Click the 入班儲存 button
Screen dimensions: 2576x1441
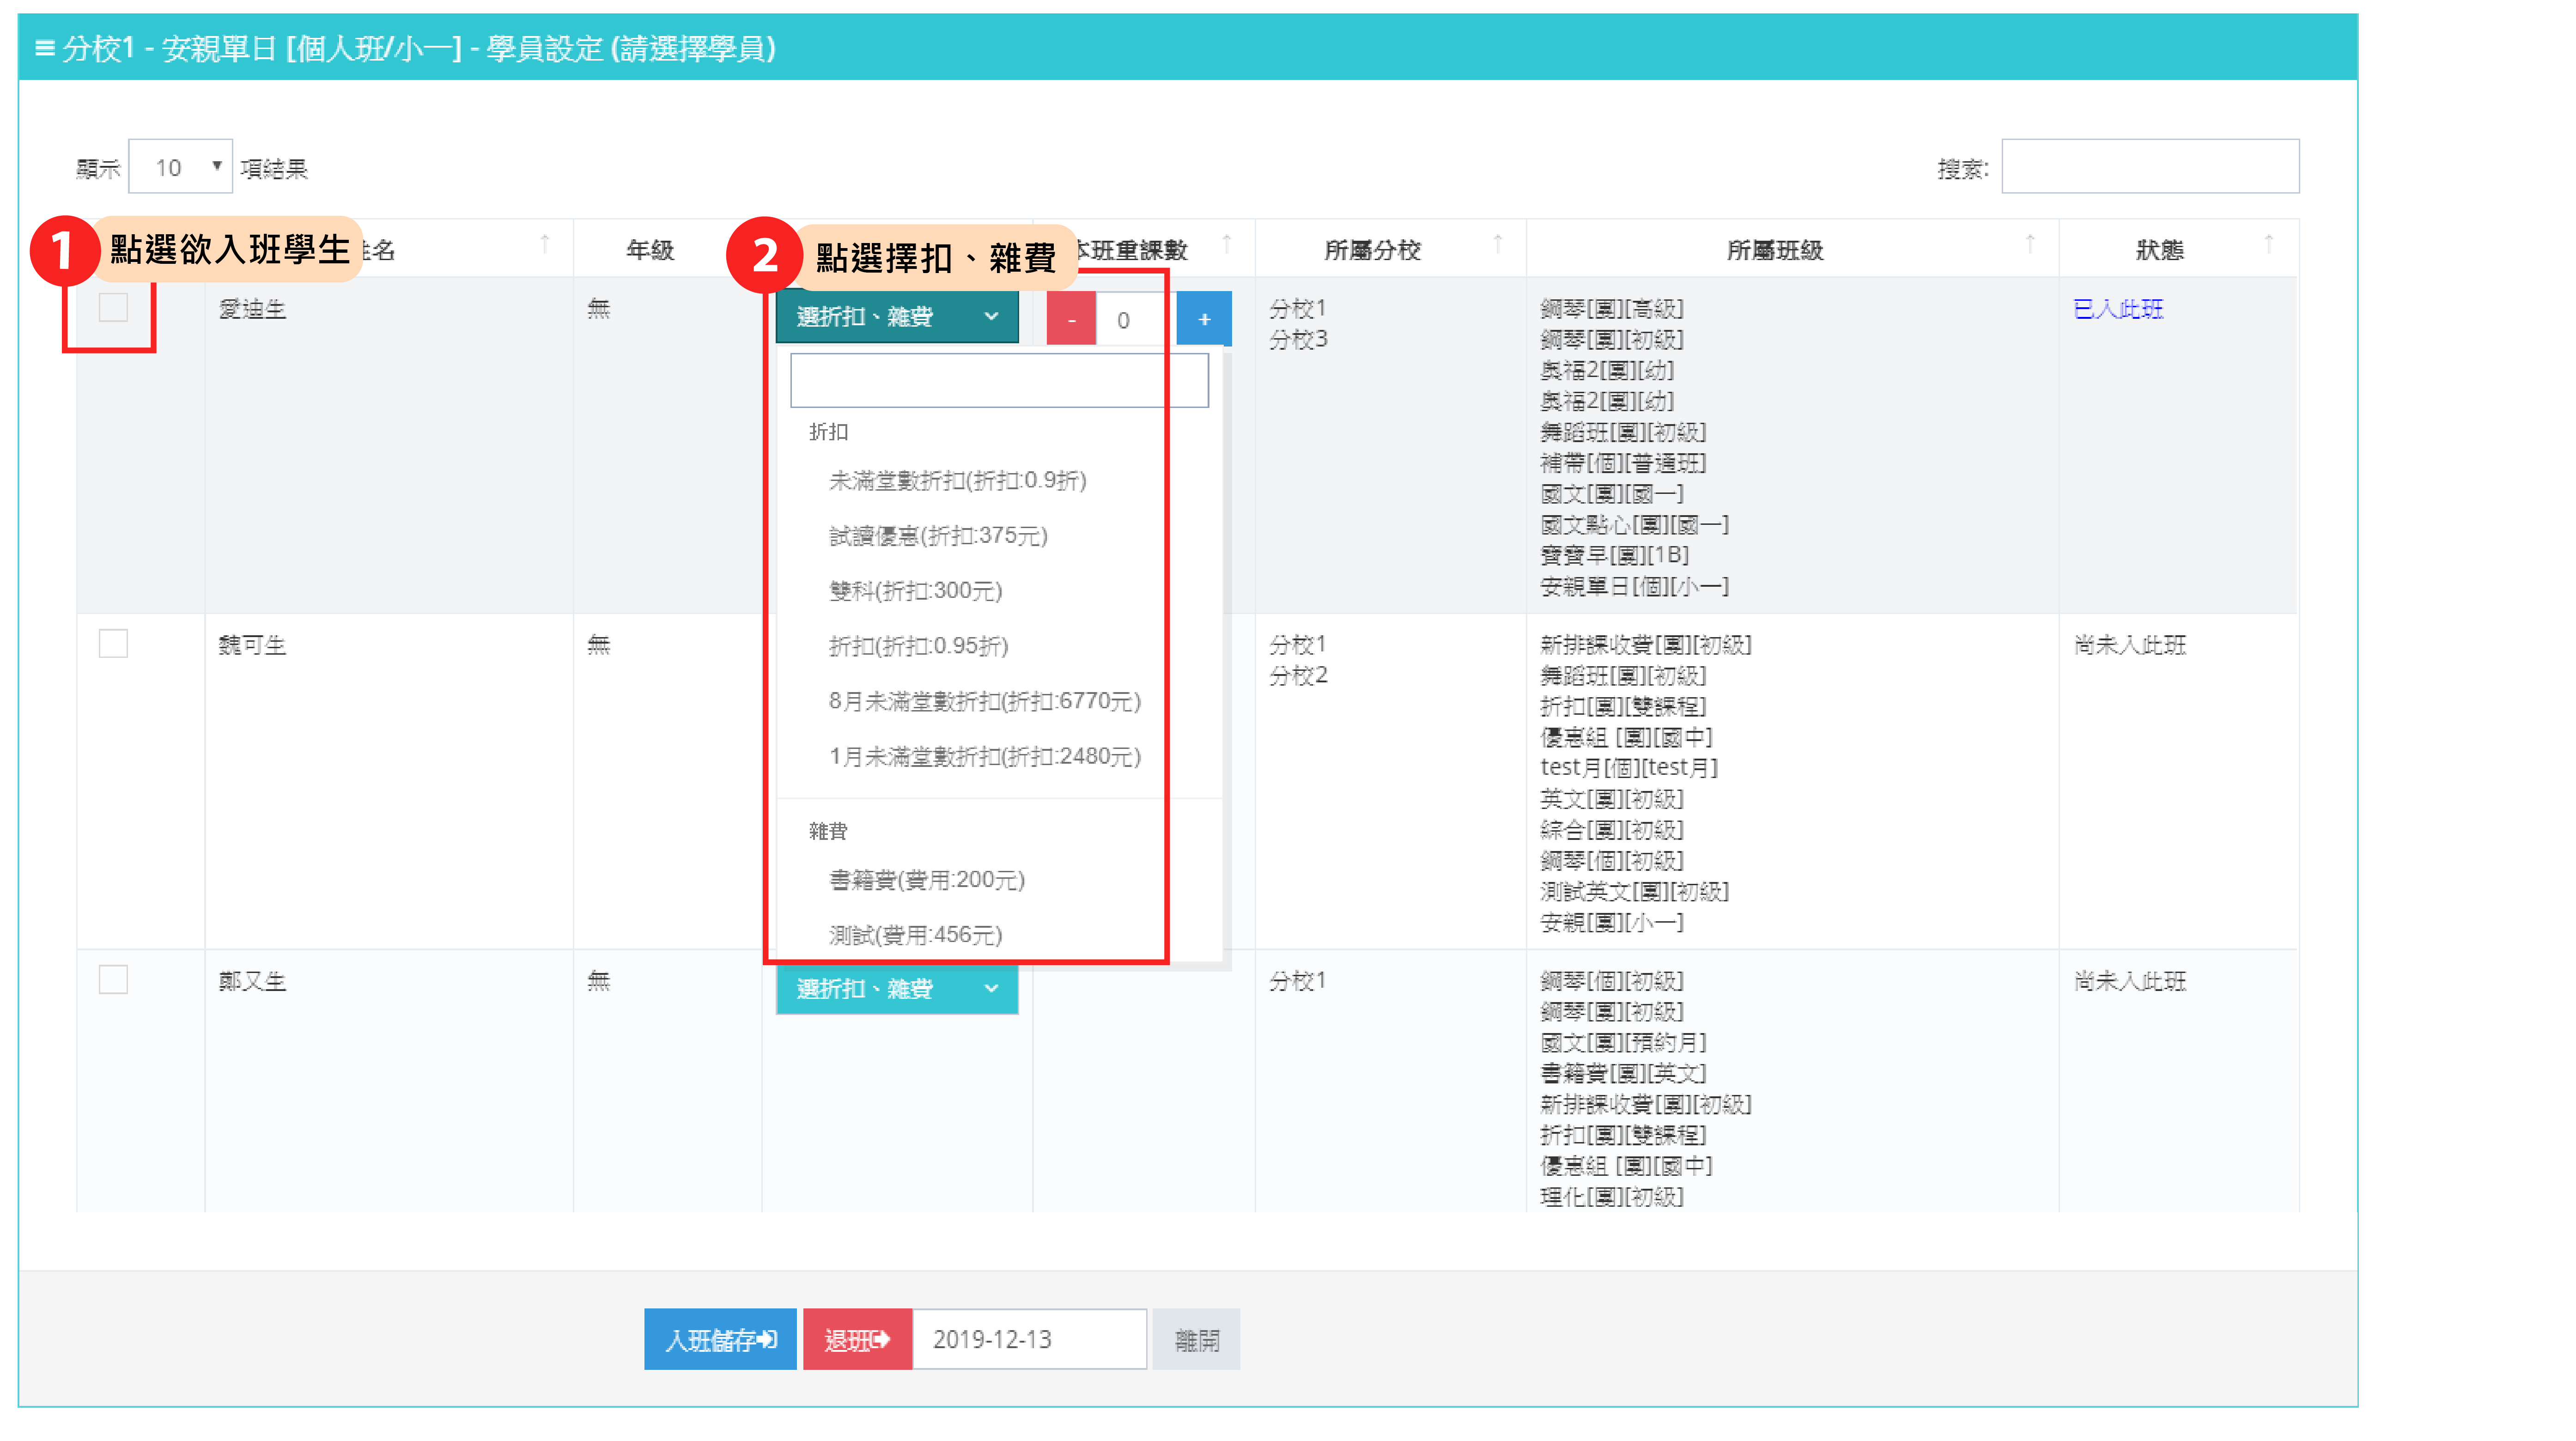720,1340
